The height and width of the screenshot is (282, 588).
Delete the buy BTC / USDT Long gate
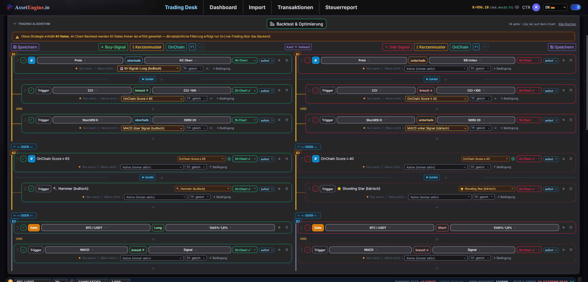tap(287, 228)
